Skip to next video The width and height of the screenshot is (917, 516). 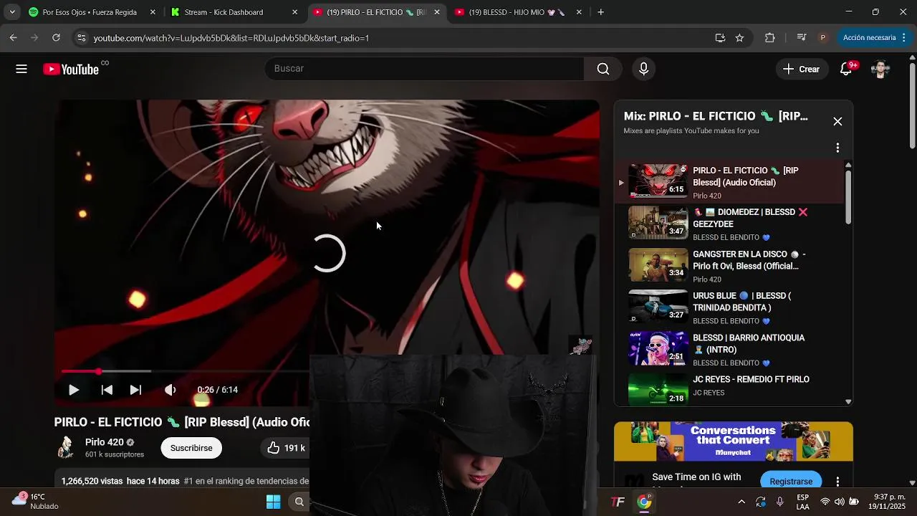pyautogui.click(x=135, y=390)
